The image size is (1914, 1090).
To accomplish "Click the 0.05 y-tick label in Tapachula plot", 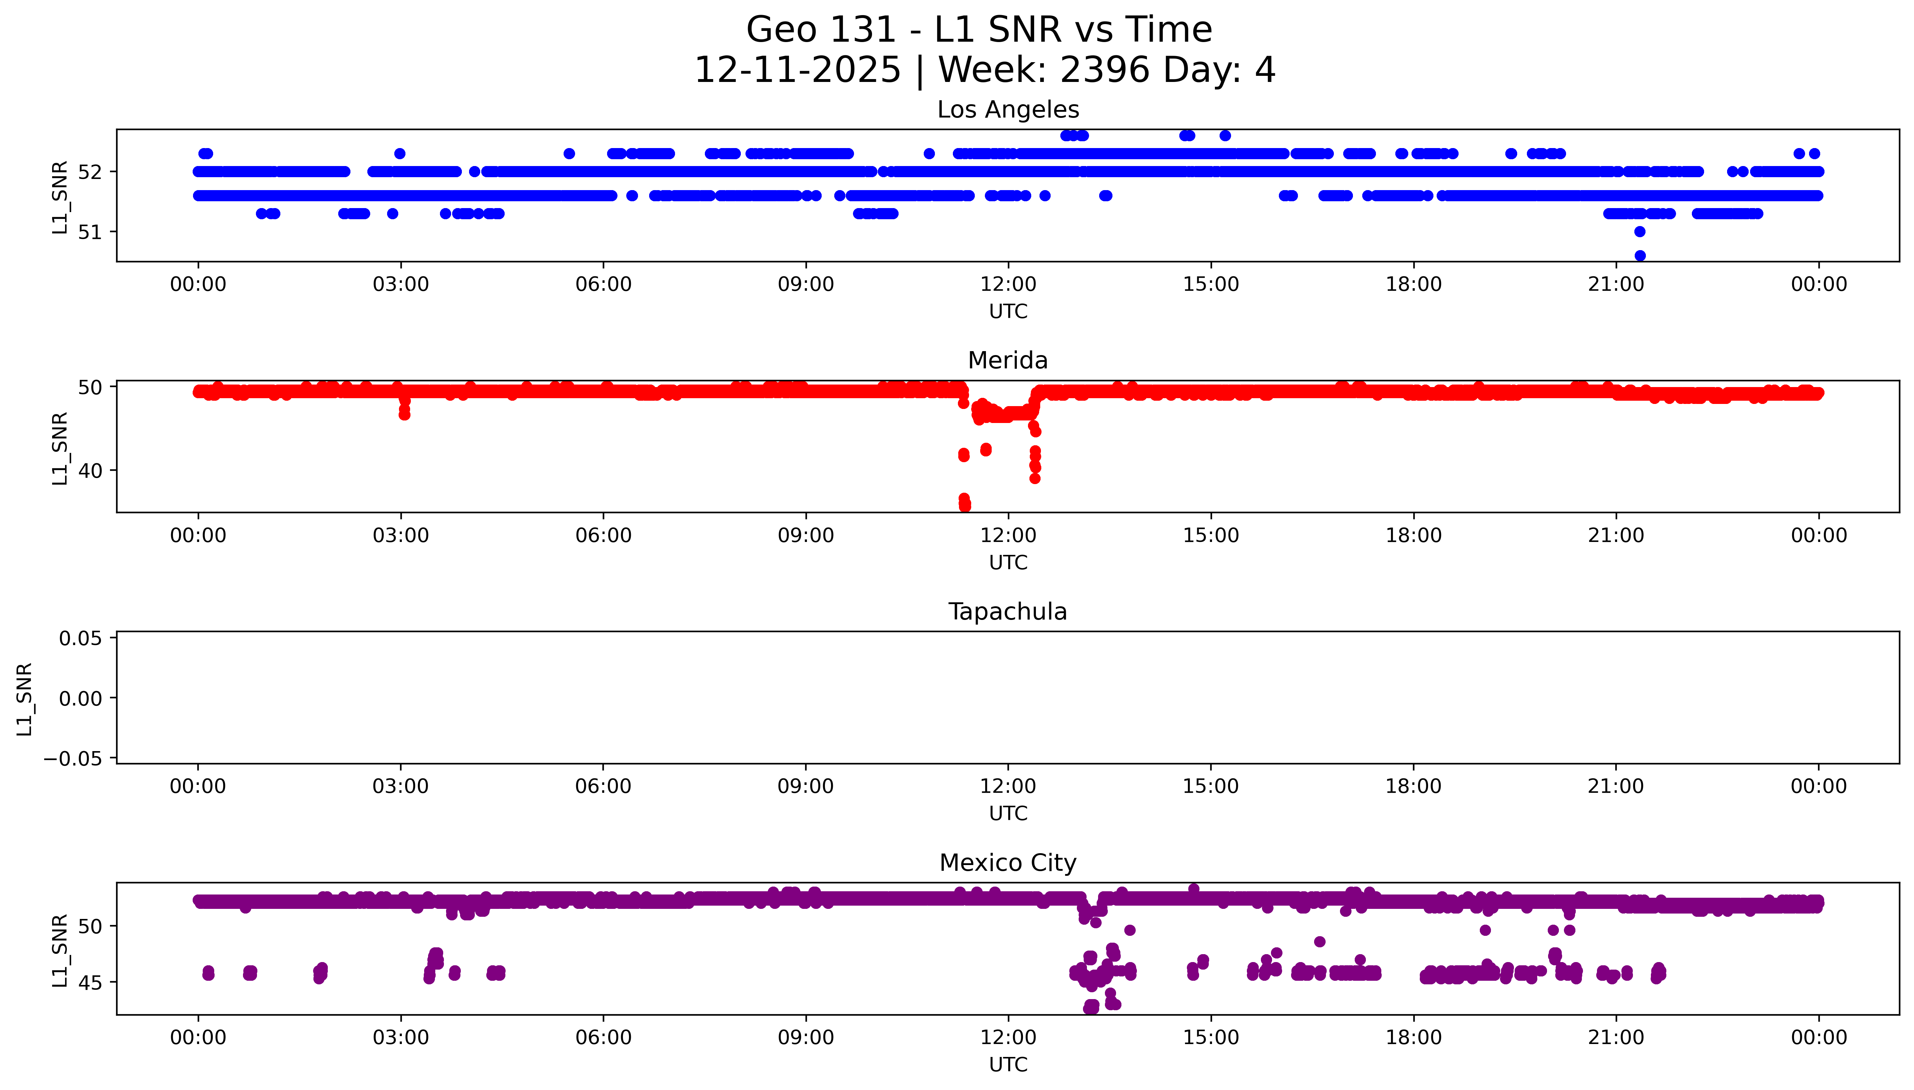I will point(80,639).
